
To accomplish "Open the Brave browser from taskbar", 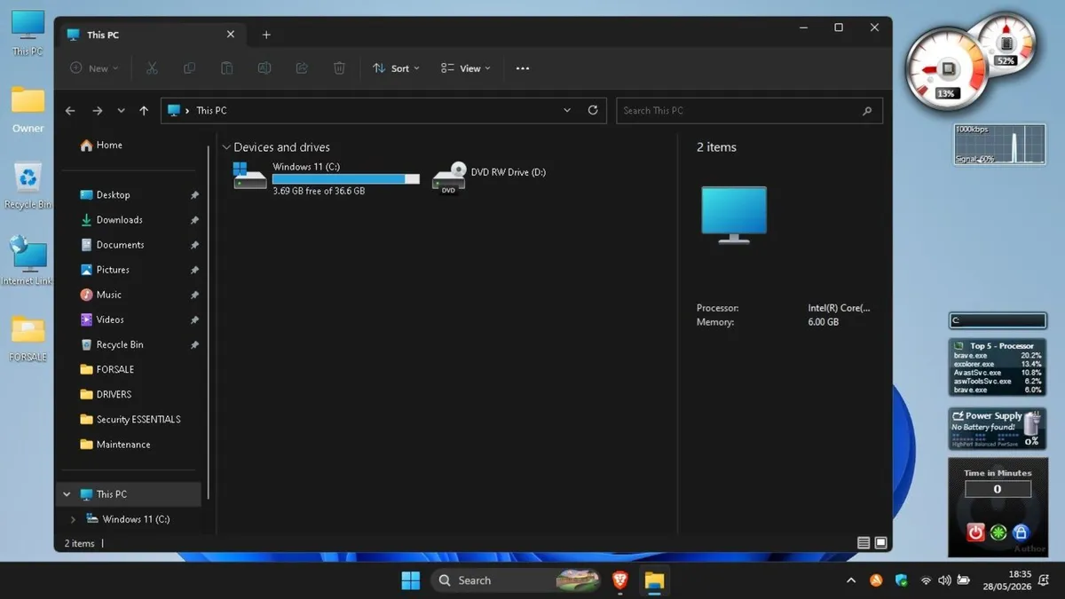I will (619, 580).
